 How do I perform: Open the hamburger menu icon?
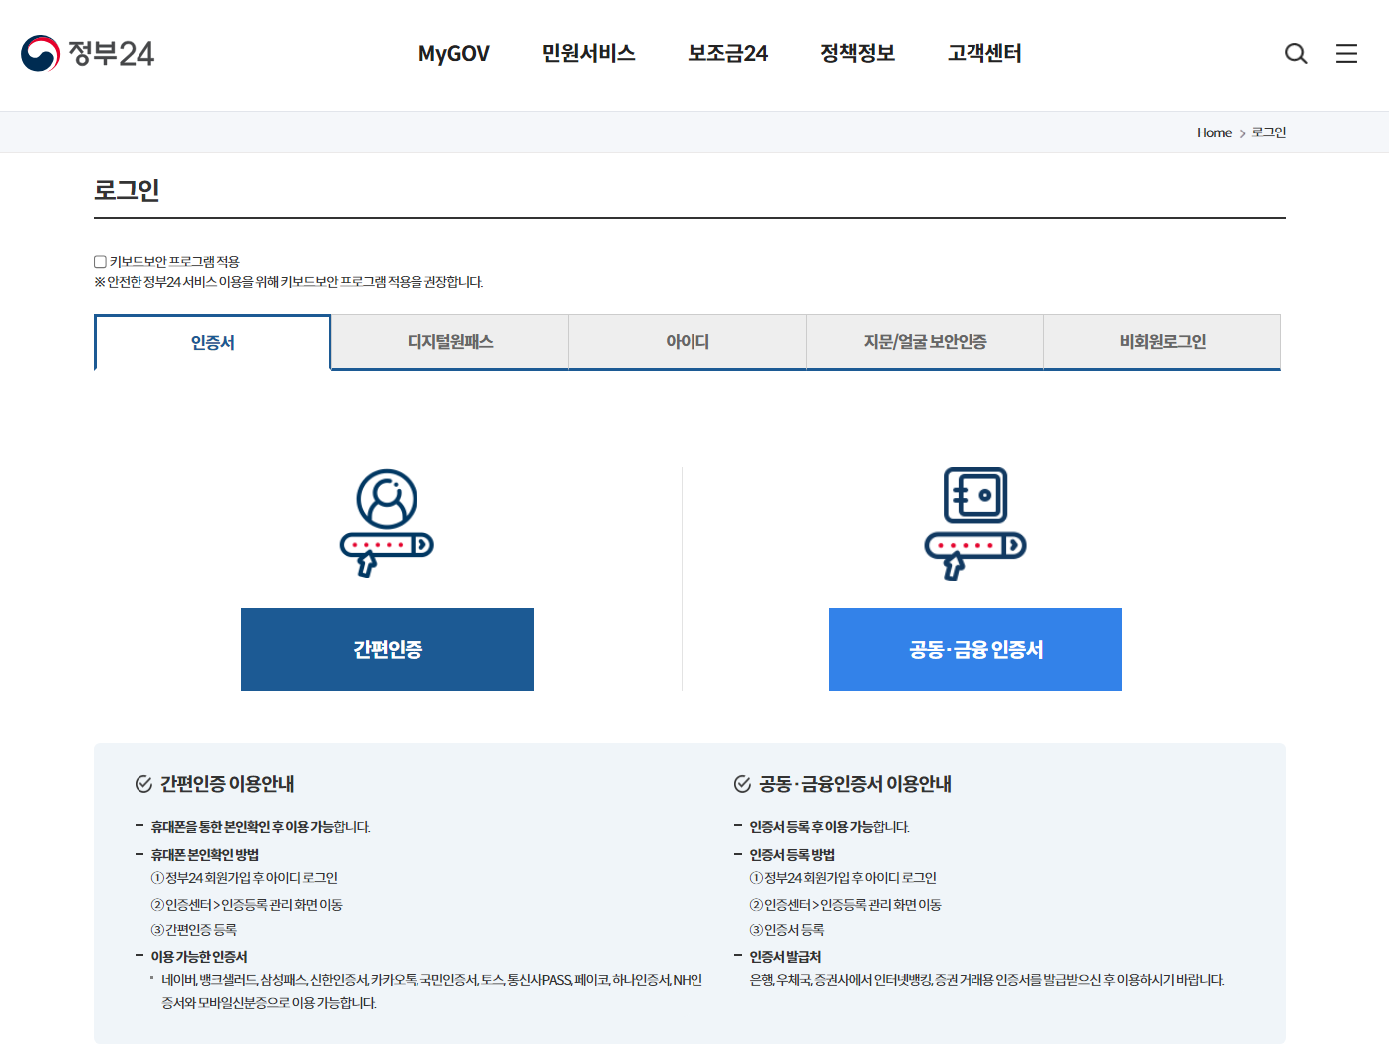pyautogui.click(x=1346, y=53)
